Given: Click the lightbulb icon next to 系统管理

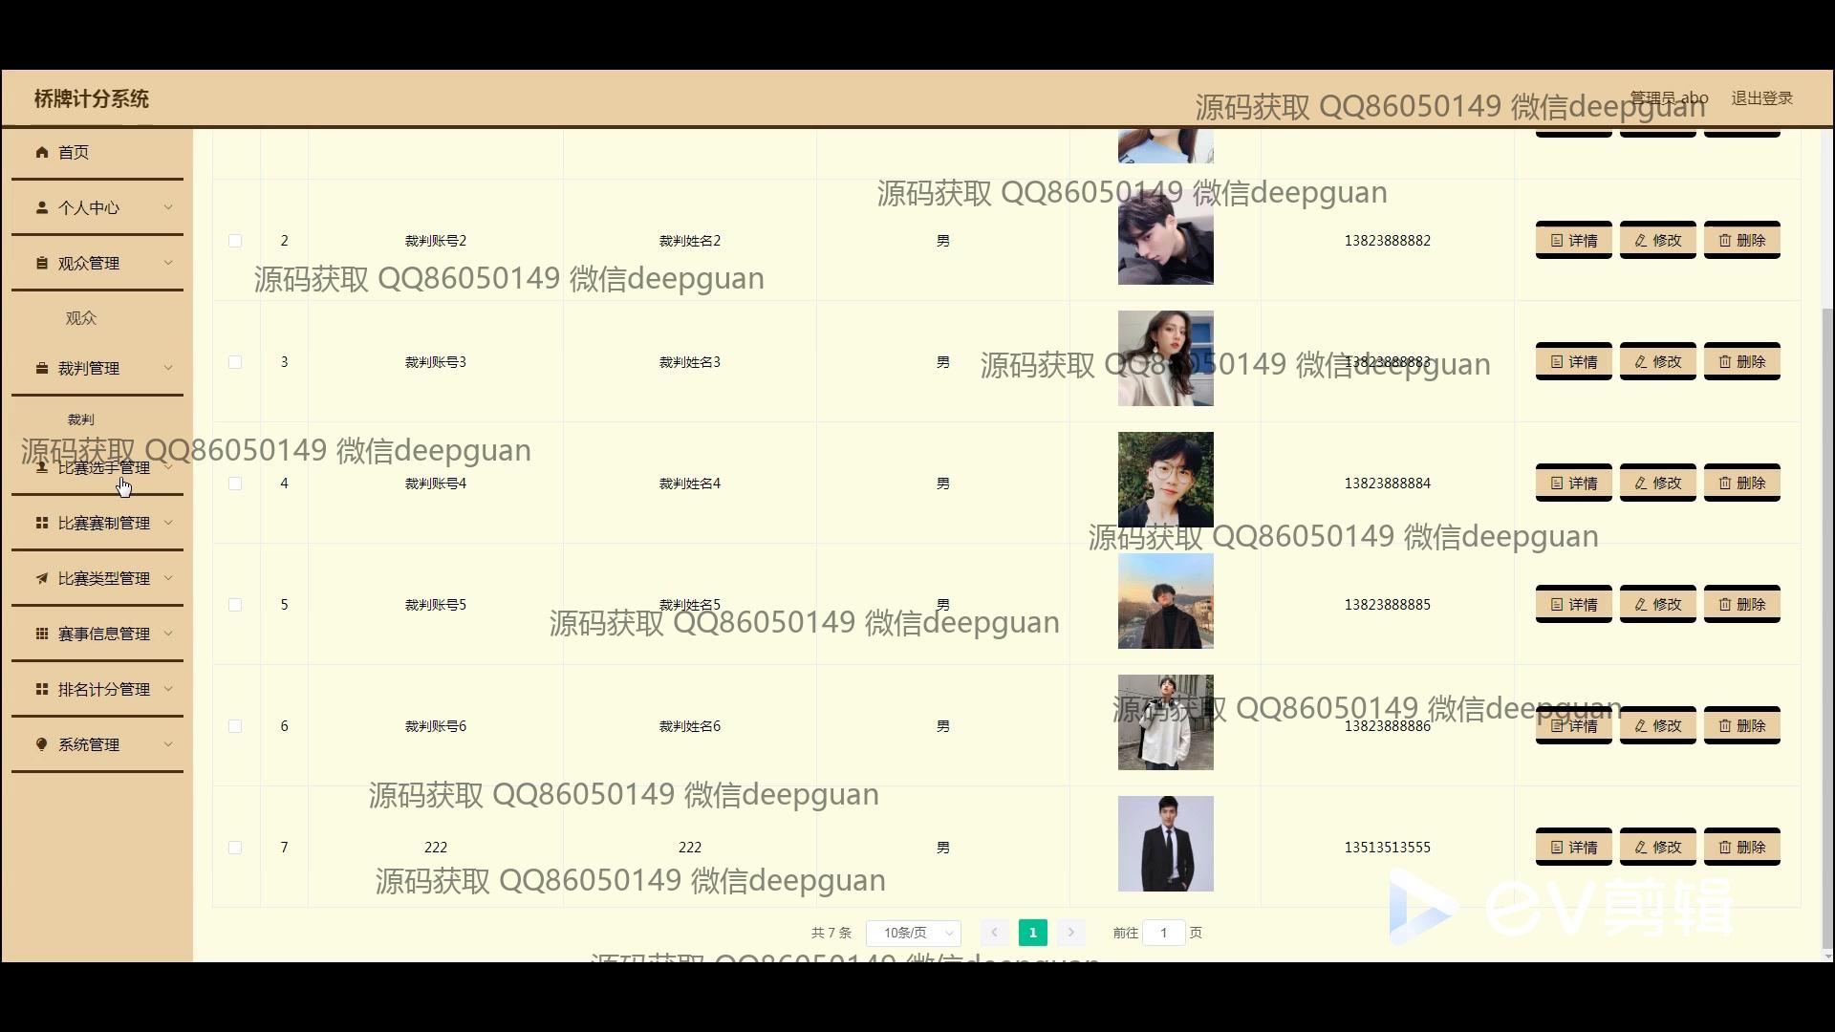Looking at the screenshot, I should pos(42,744).
